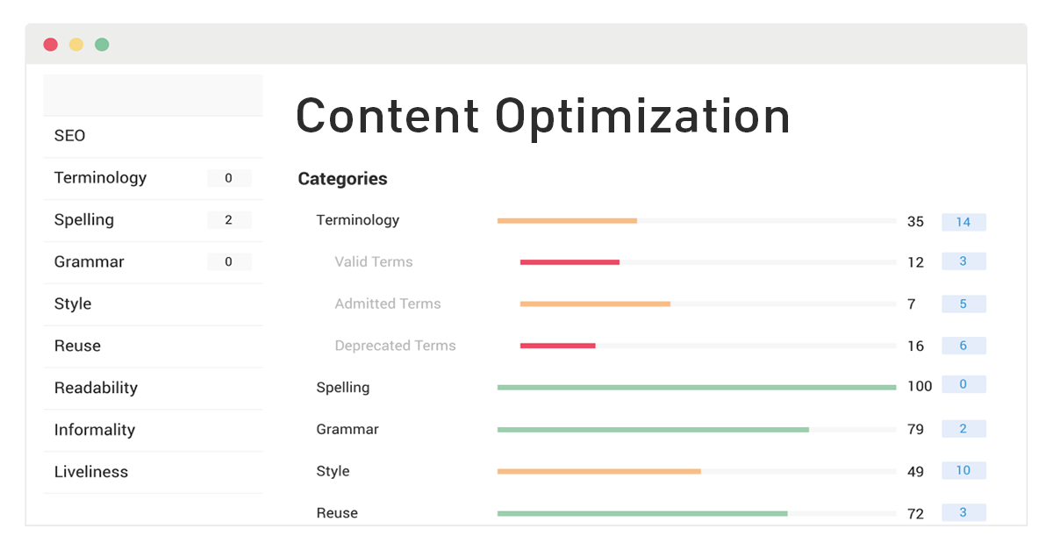
Task: Select Spelling from the sidebar
Action: coord(83,219)
